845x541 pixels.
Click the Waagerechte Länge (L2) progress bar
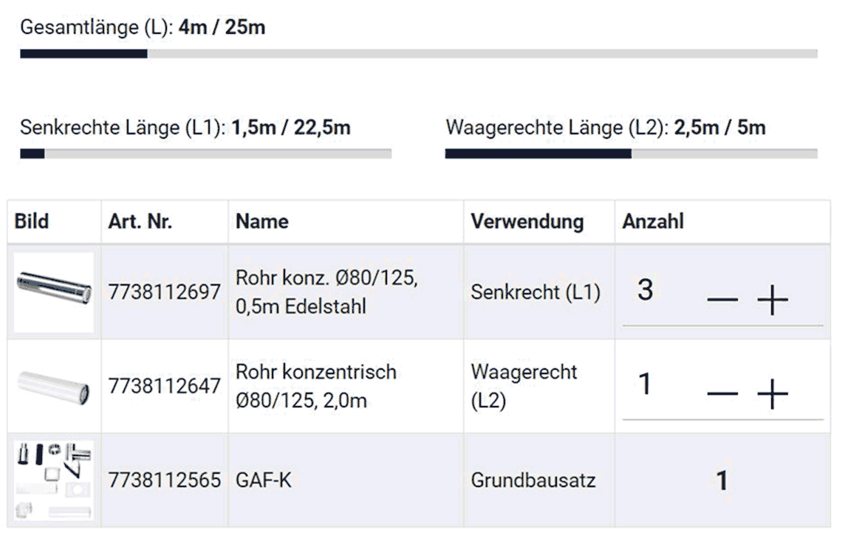(x=631, y=154)
